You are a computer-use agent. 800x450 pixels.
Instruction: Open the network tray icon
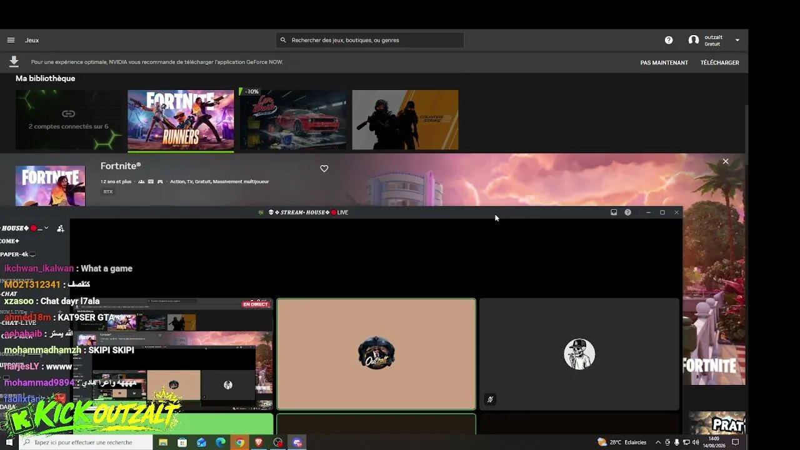click(x=686, y=442)
